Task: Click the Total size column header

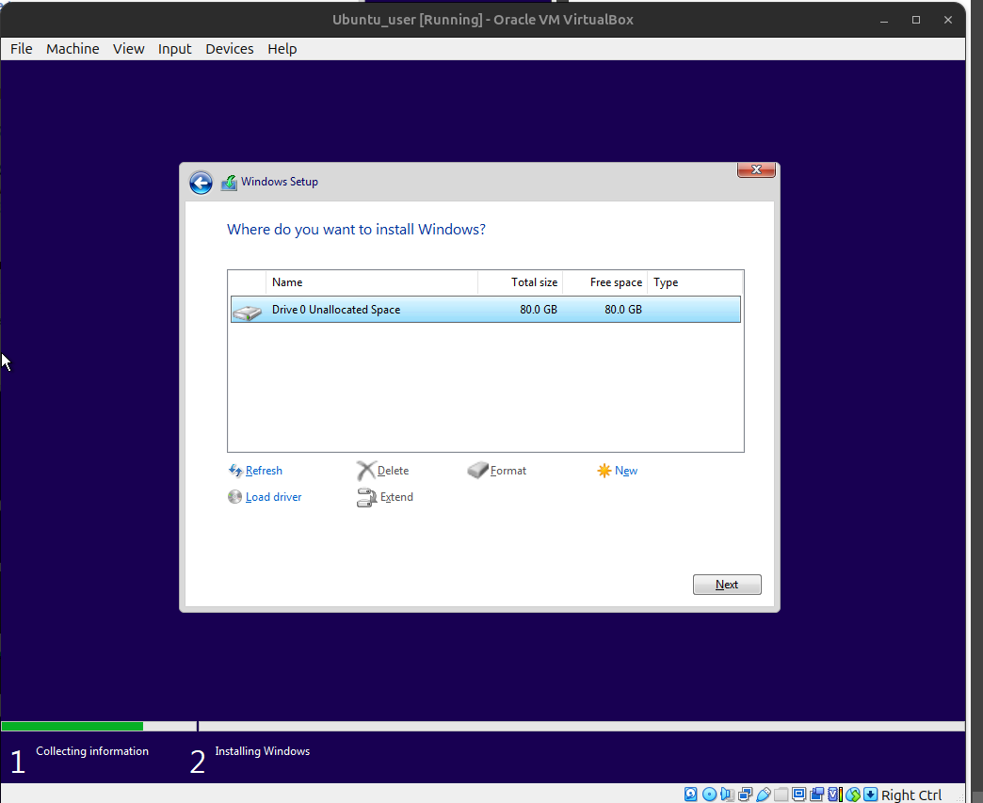Action: click(521, 282)
